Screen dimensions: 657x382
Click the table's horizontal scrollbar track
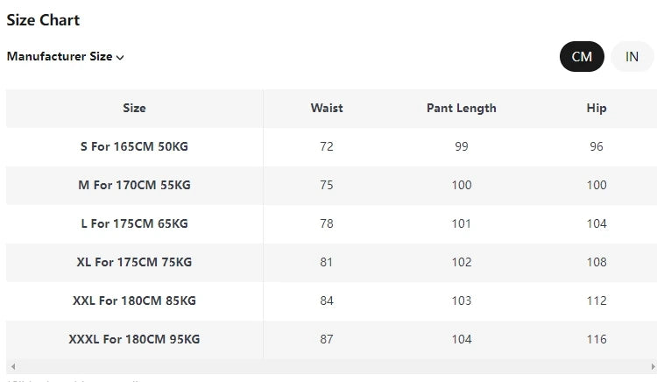click(x=331, y=366)
